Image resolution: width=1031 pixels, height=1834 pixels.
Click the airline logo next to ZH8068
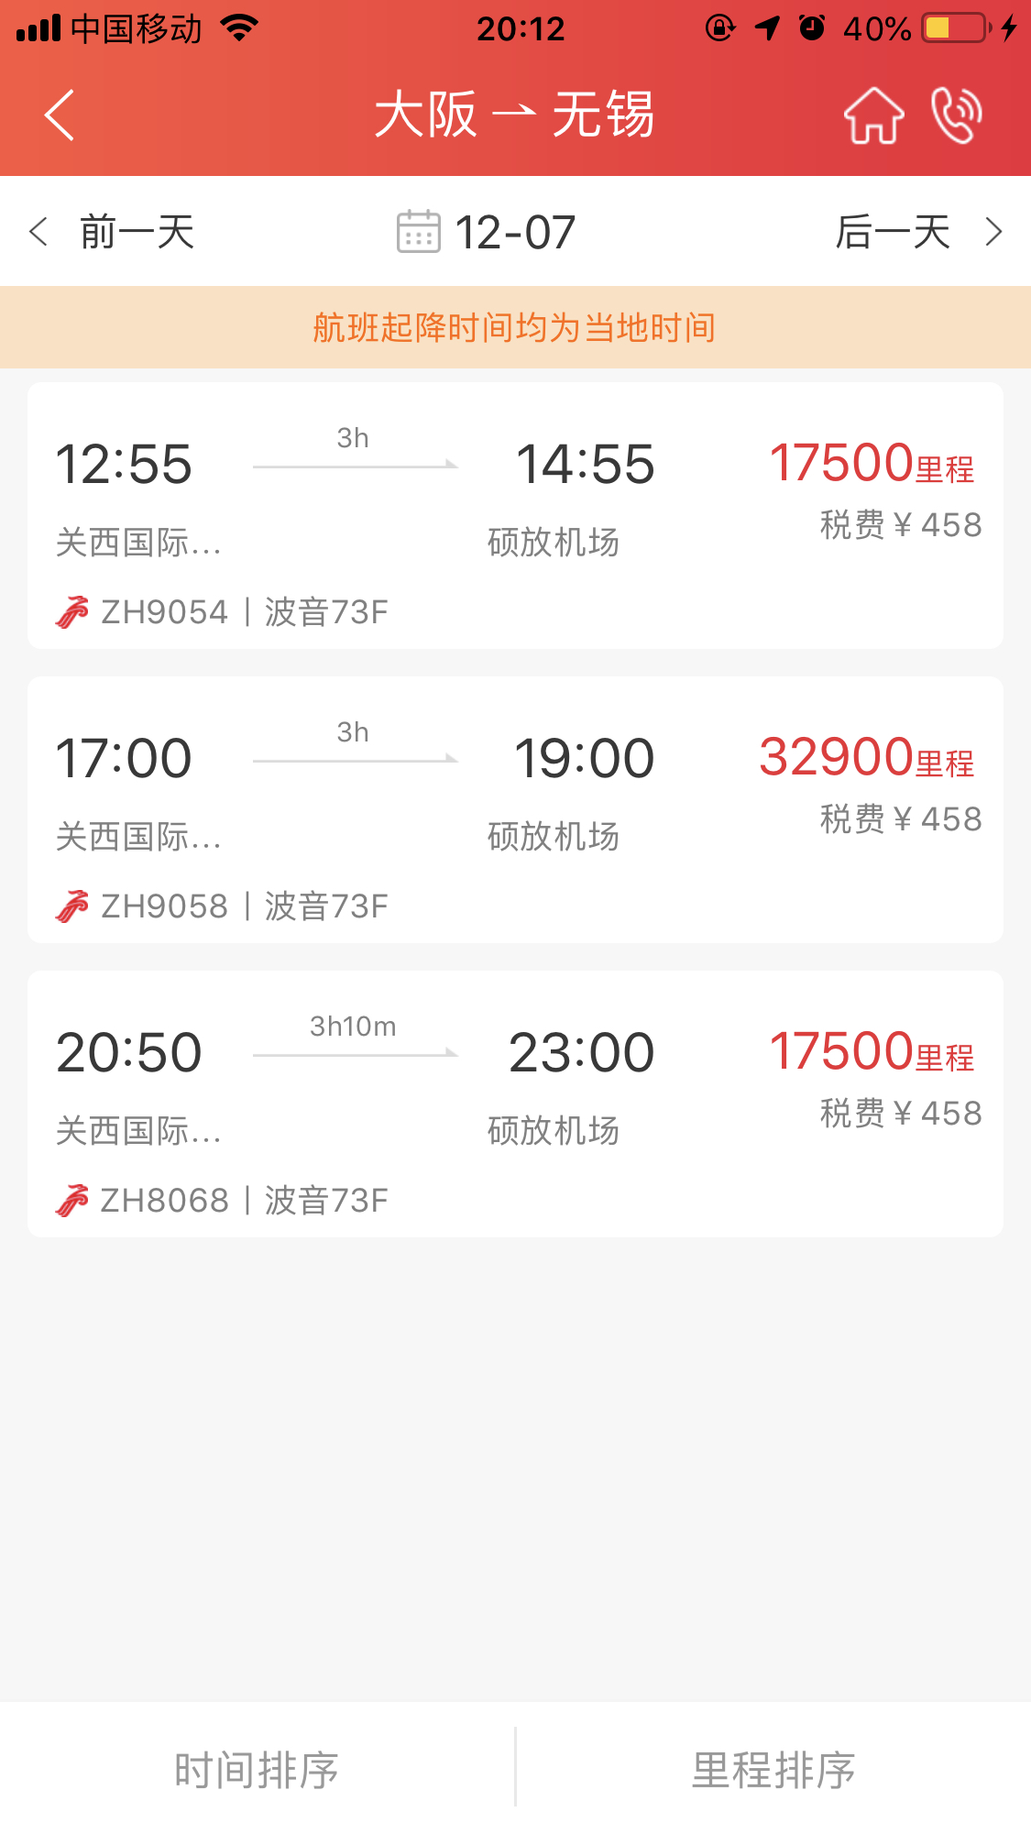click(x=72, y=1201)
